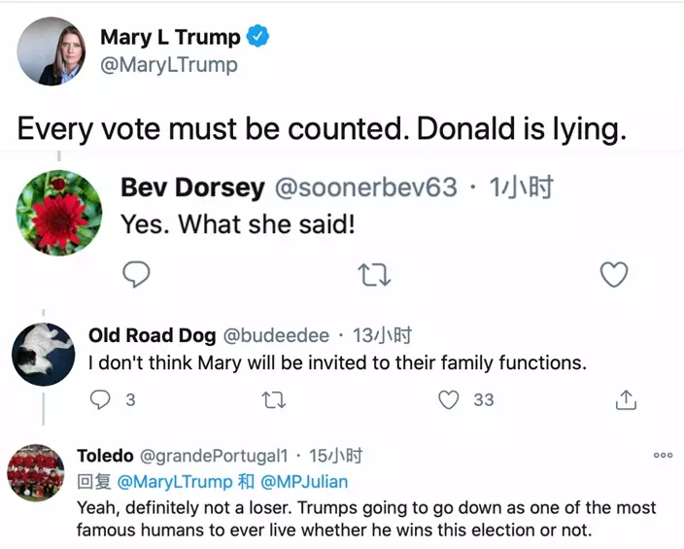The height and width of the screenshot is (549, 684).
Task: Retweet Old Road Dog's tweet
Action: (x=274, y=399)
